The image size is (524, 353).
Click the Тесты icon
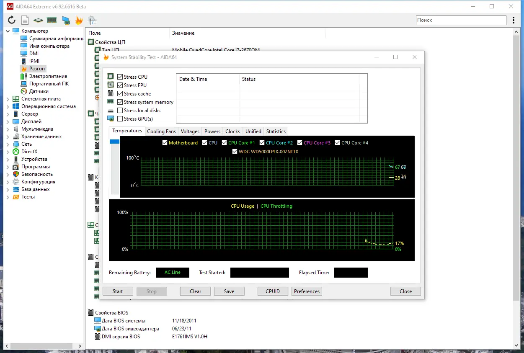point(16,197)
